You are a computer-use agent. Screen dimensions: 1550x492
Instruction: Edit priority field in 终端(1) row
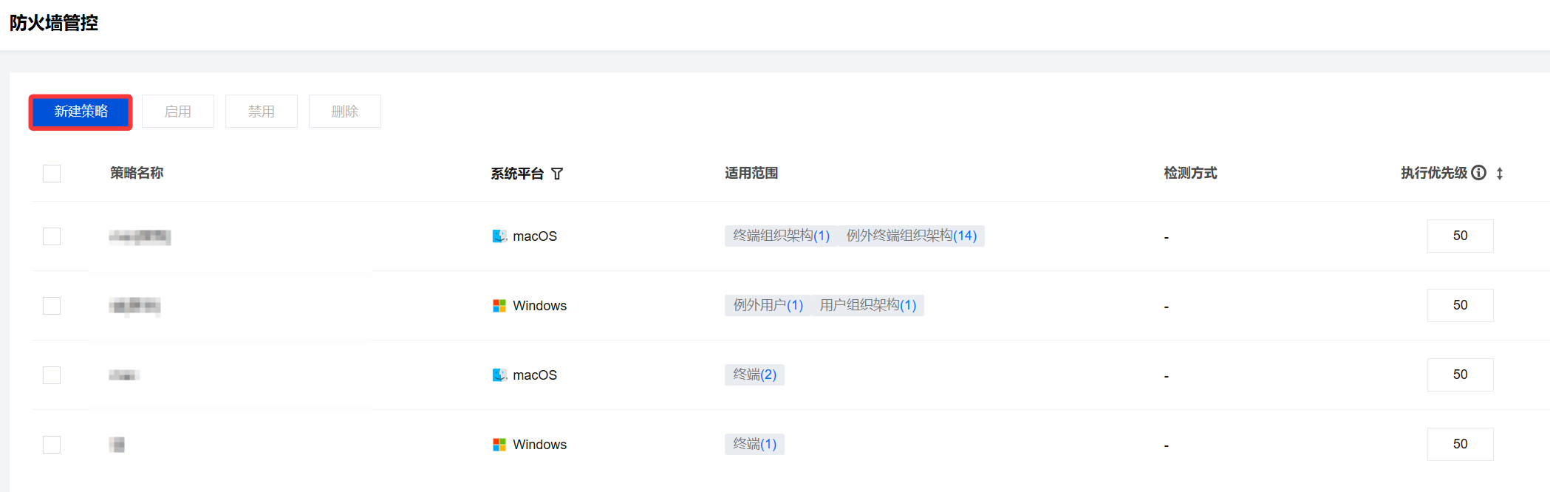(x=1461, y=444)
